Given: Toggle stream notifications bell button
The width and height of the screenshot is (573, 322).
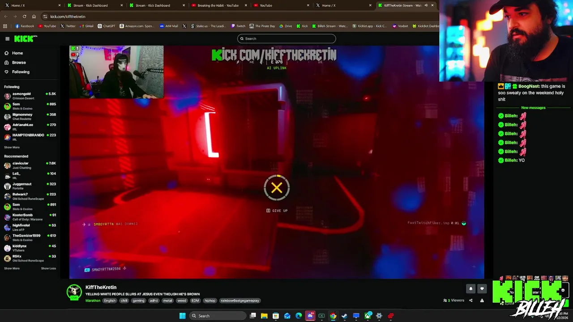Looking at the screenshot, I should (x=470, y=289).
